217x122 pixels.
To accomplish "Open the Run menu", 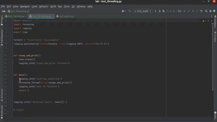I will point(60,6).
